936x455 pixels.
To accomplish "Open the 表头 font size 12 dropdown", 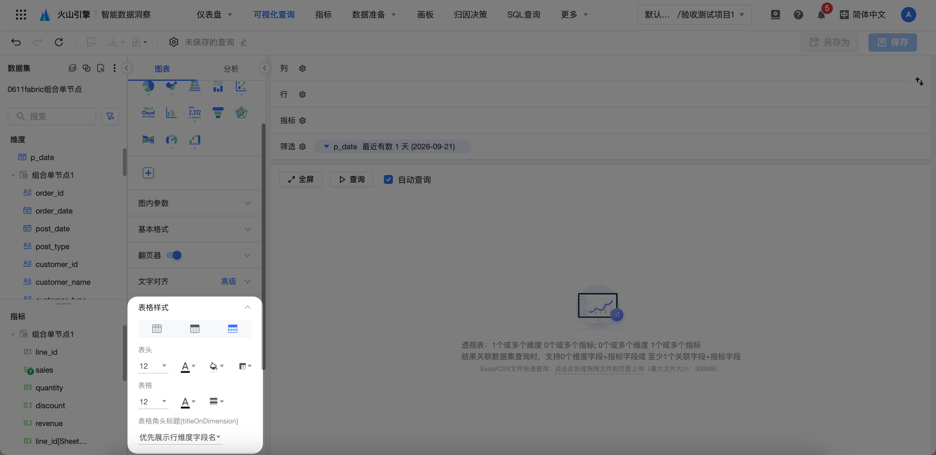I will click(x=153, y=366).
